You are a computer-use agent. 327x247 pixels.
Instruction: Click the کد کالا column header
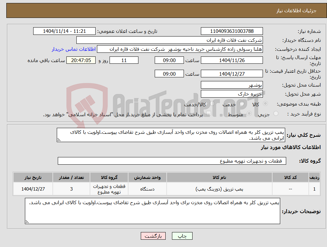[x=290, y=178]
